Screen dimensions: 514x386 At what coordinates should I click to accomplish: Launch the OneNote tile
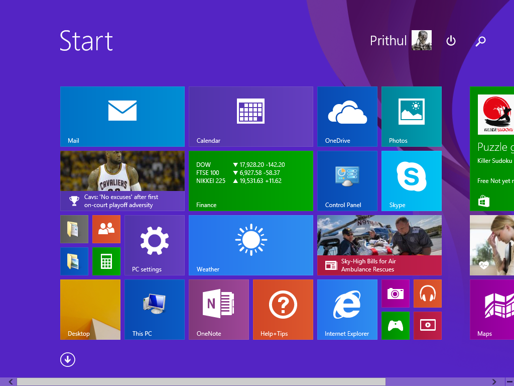tap(219, 310)
